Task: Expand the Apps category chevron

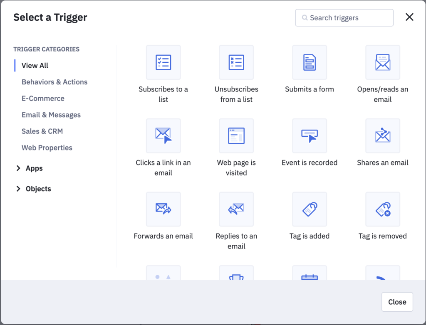Action: (x=18, y=168)
